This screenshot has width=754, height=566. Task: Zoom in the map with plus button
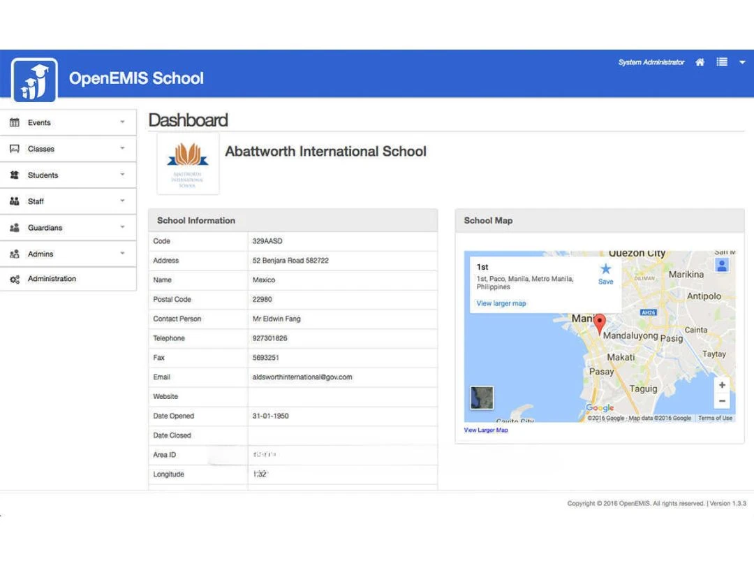click(x=722, y=385)
